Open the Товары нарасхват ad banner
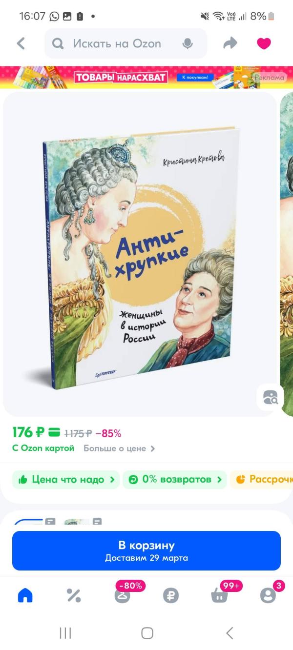This screenshot has width=293, height=650. (x=146, y=77)
